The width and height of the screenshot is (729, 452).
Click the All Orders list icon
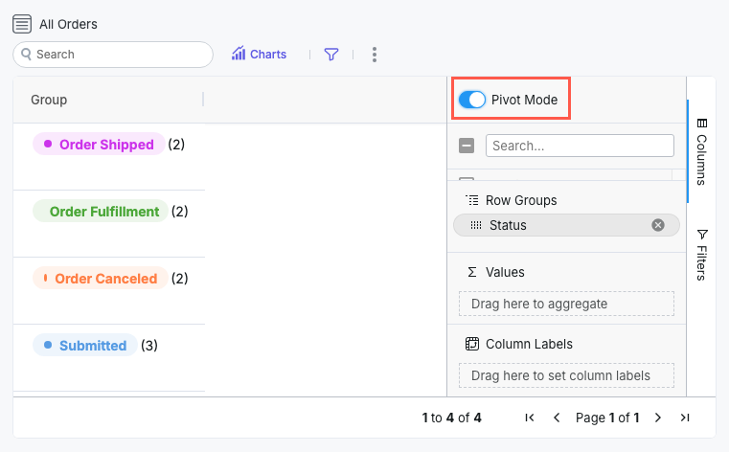22,24
